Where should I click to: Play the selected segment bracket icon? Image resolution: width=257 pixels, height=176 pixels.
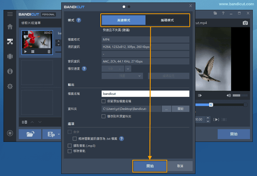pyautogui.click(x=217, y=119)
